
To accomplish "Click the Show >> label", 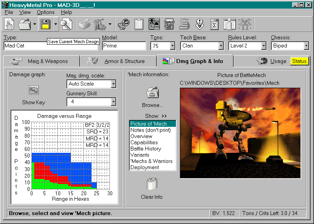I will coord(156,116).
